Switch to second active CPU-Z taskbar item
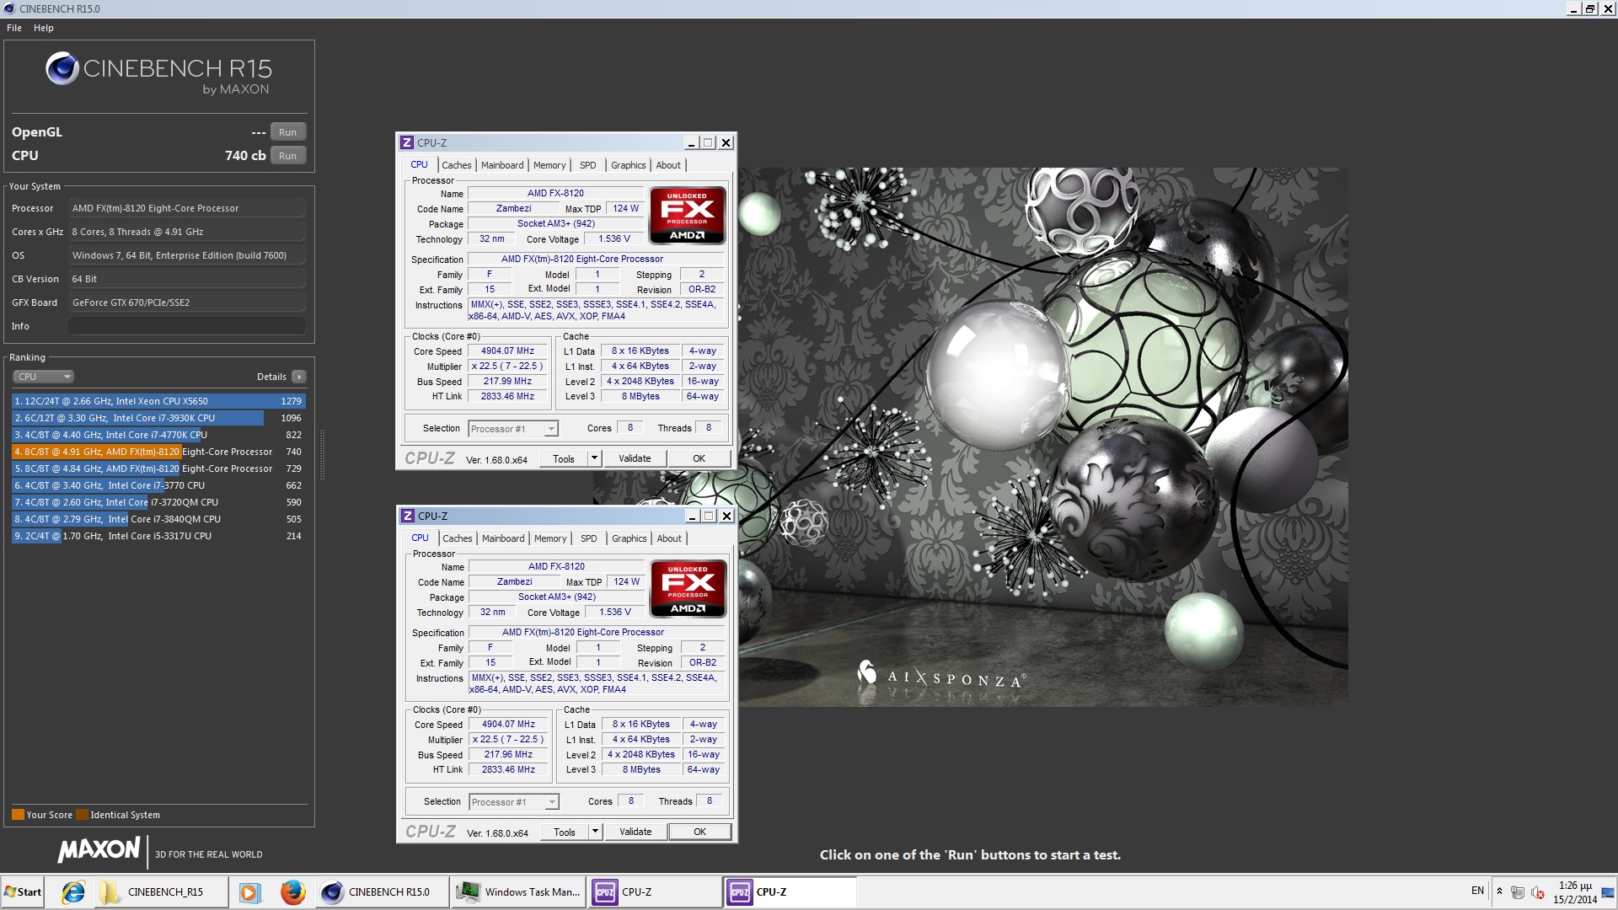 click(x=790, y=892)
